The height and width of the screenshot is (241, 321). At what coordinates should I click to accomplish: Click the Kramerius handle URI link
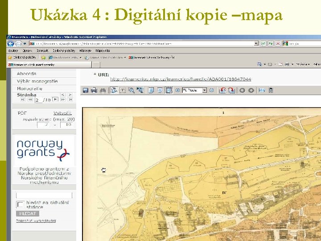[x=181, y=79]
